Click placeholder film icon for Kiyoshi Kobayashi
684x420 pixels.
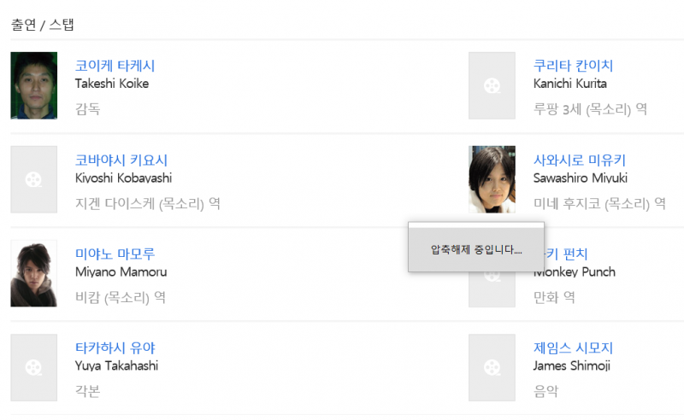pos(33,179)
